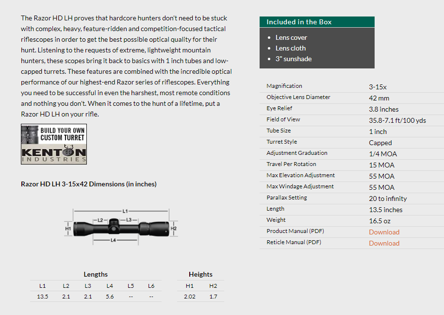Click the 'Objective Lens Diameter' label

pyautogui.click(x=298, y=97)
